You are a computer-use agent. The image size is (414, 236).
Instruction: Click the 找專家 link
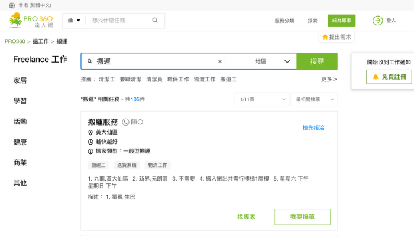coord(247,217)
